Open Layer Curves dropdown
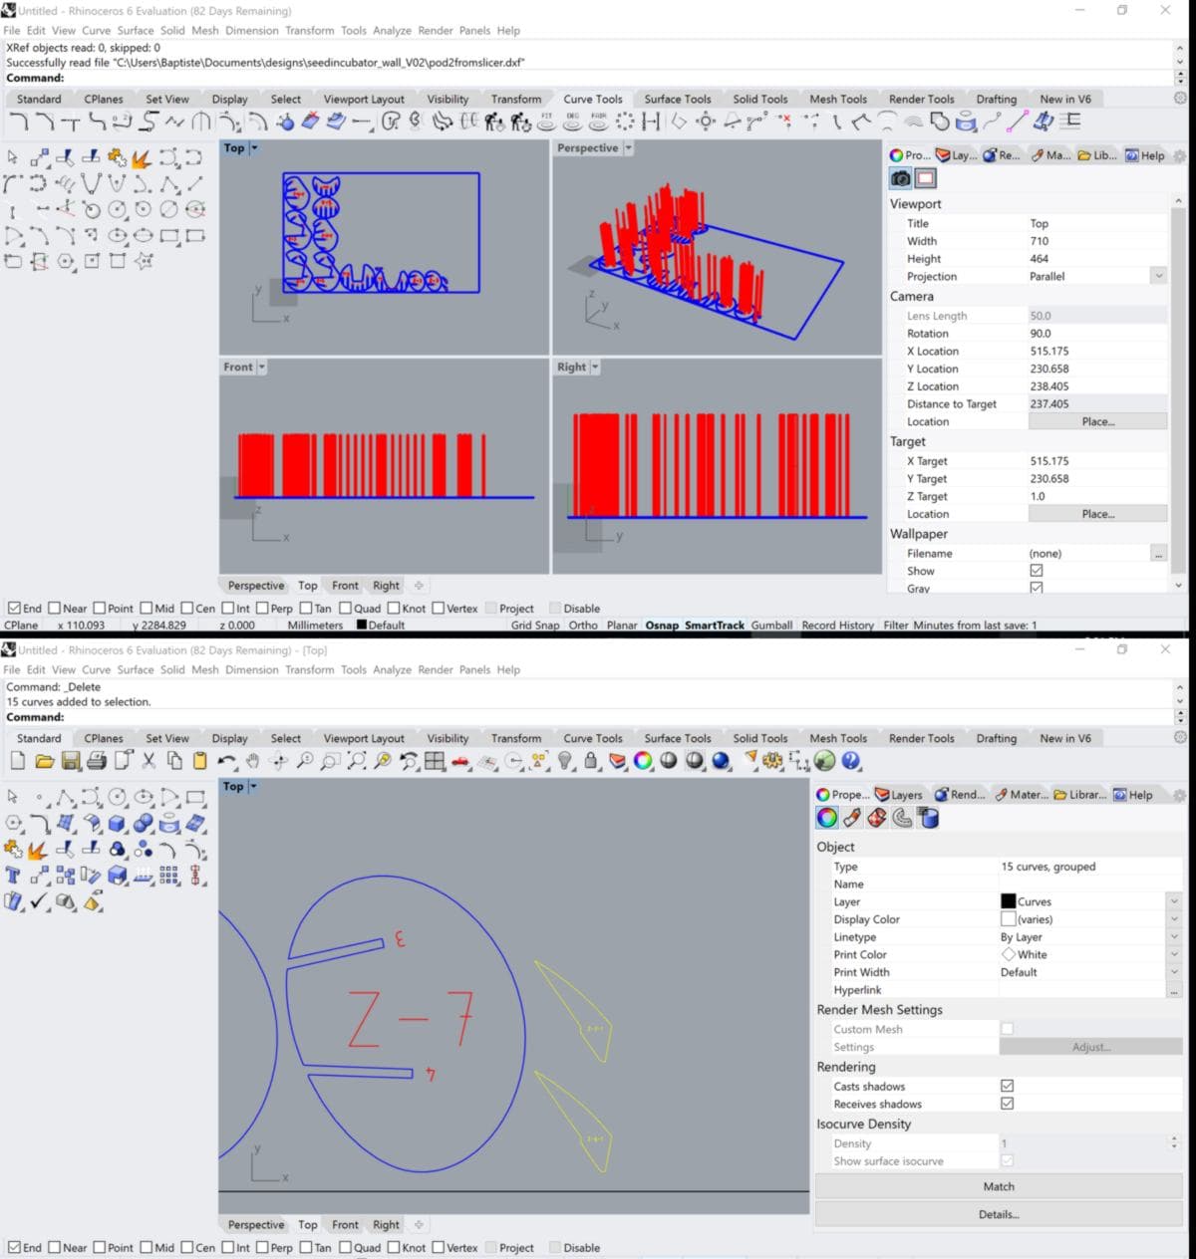Image resolution: width=1196 pixels, height=1259 pixels. 1174,901
